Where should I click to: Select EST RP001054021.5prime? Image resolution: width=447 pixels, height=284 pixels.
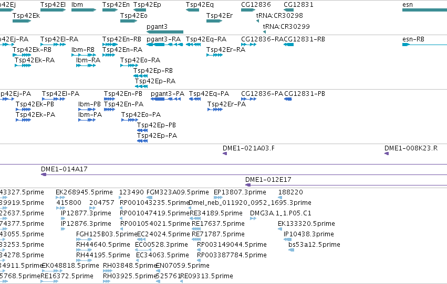[x=121, y=229]
